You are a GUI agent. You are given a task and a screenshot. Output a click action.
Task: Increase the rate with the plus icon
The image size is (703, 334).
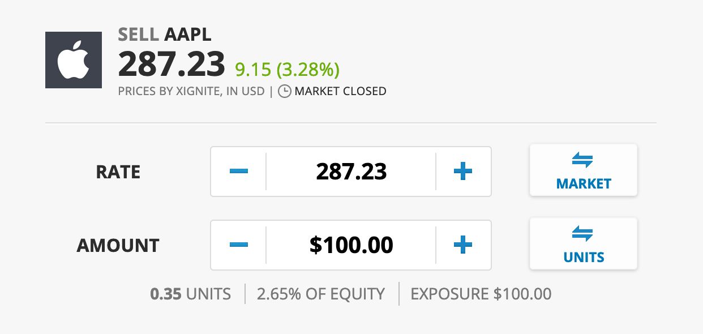pos(463,172)
